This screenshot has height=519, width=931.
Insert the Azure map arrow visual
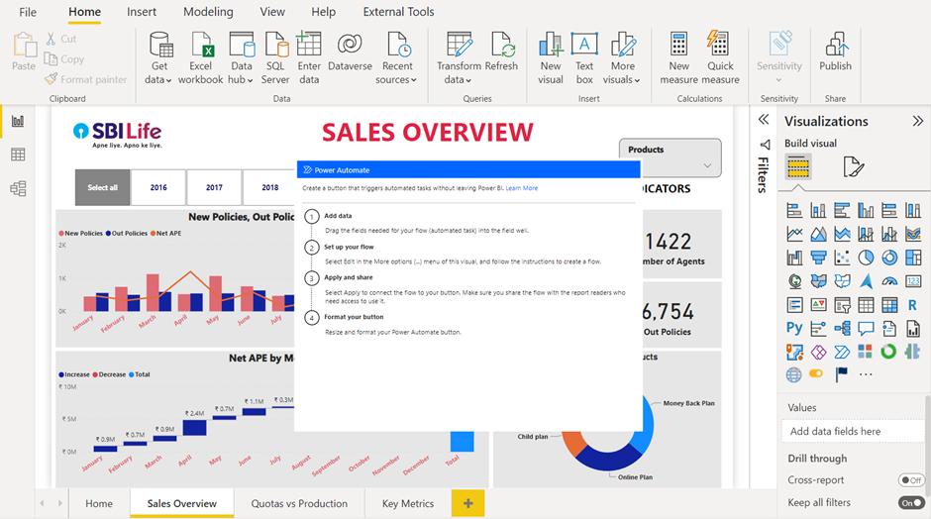click(866, 281)
